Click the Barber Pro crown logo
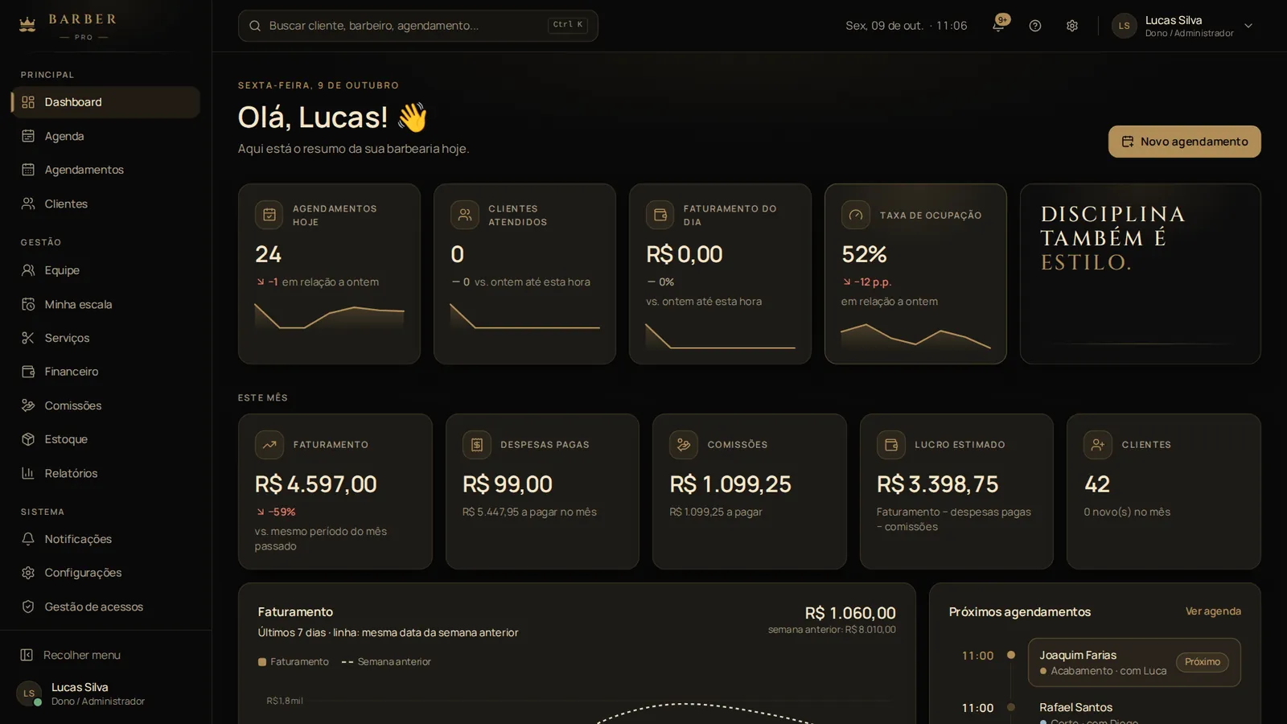Screen dimensions: 1287x724 click(27, 25)
